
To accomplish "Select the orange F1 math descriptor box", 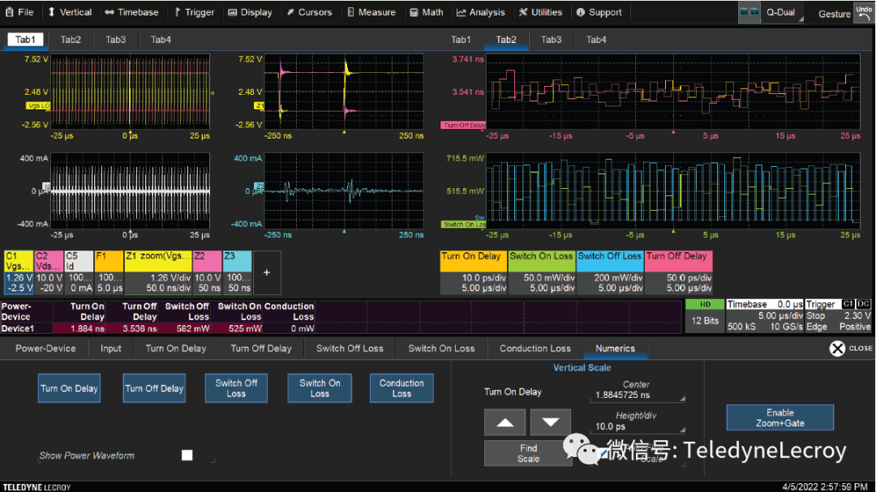I will (109, 272).
